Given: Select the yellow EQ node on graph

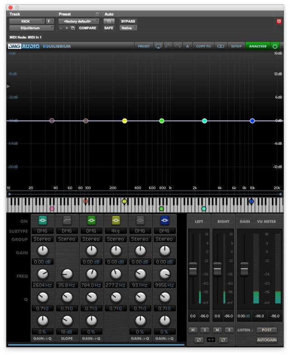Looking at the screenshot, I should 125,121.
